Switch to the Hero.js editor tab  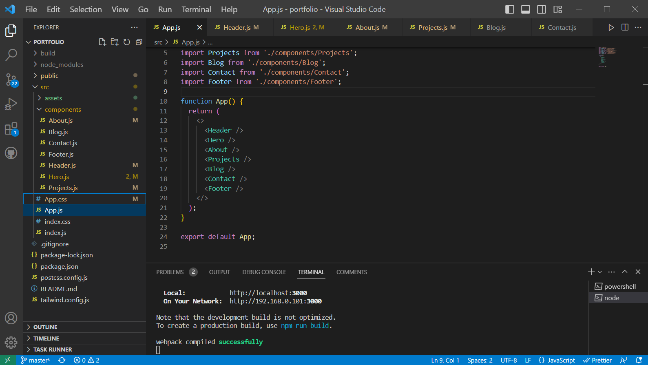pyautogui.click(x=306, y=27)
